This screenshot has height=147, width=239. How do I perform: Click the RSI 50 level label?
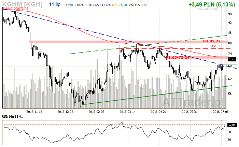point(229,132)
